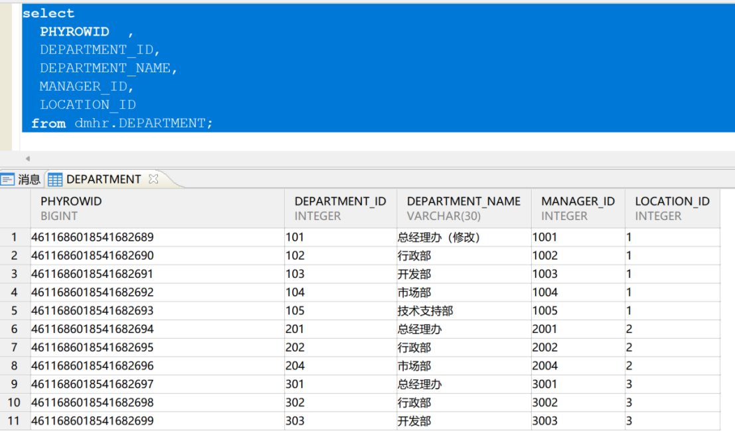Click the MANAGER_ID column header
The image size is (735, 431).
pyautogui.click(x=578, y=208)
